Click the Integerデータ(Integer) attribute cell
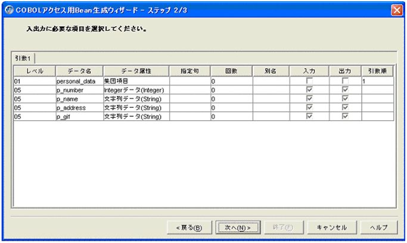407x243 pixels. click(x=136, y=90)
